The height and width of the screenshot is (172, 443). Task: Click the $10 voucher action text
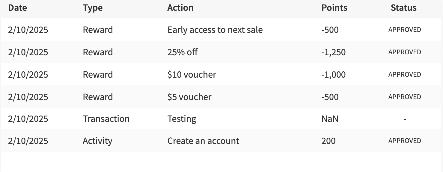[192, 74]
